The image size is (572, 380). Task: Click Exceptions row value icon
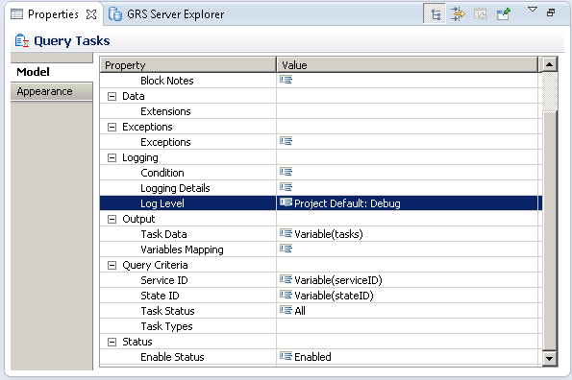(x=286, y=141)
